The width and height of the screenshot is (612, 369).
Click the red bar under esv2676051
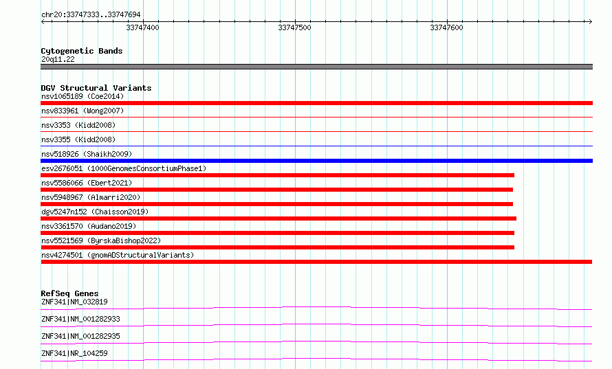[278, 175]
